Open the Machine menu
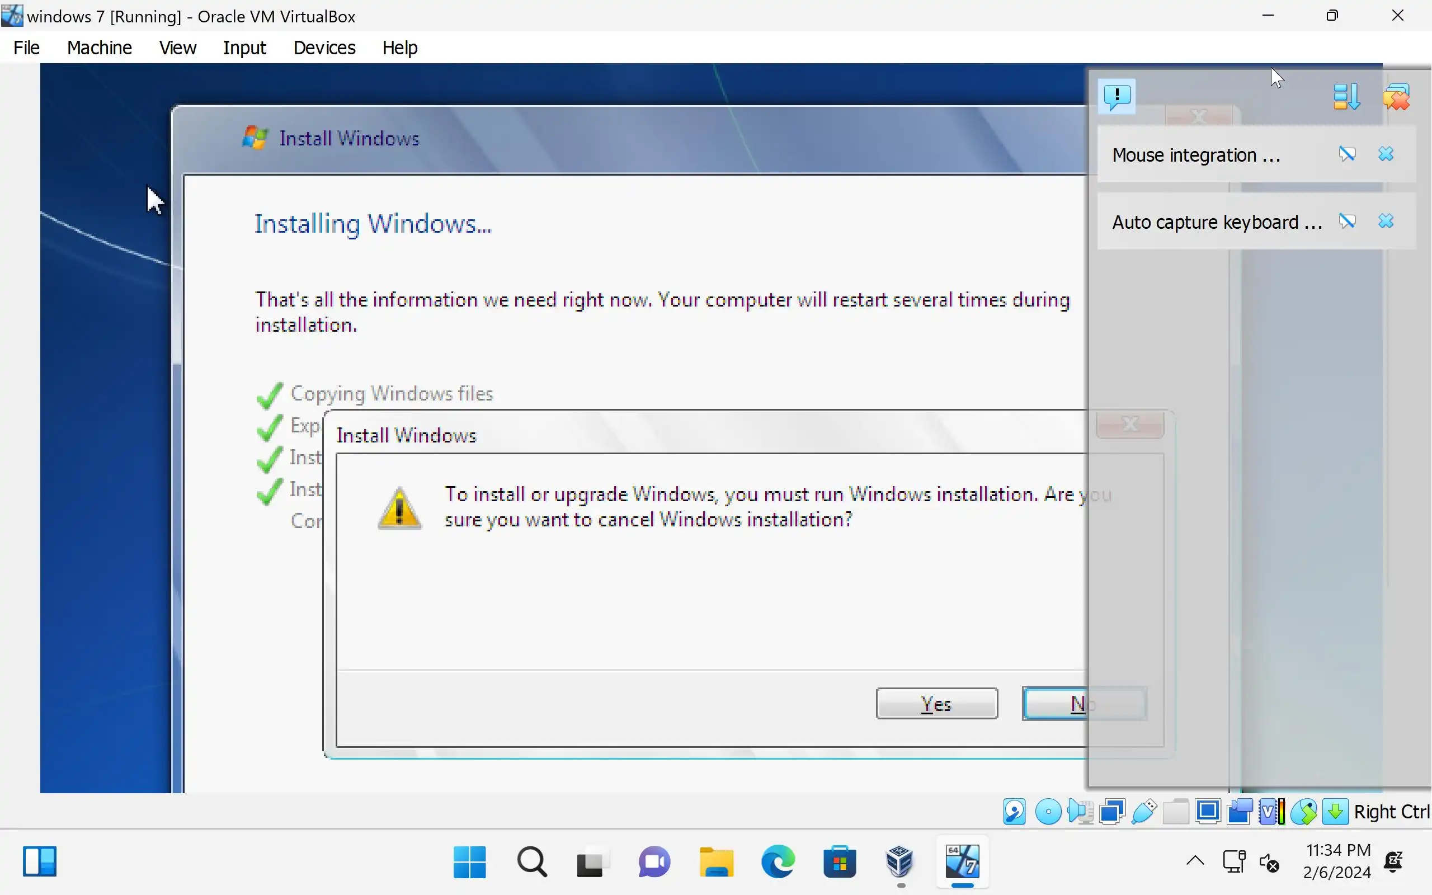 (x=99, y=48)
